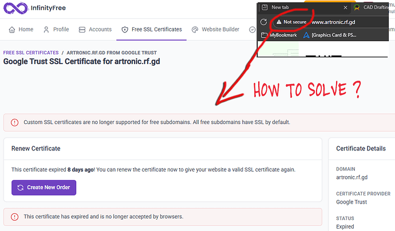Screen dimensions: 395x231
Task: Click the shield icon for SSL Certificates
Action: 125,29
